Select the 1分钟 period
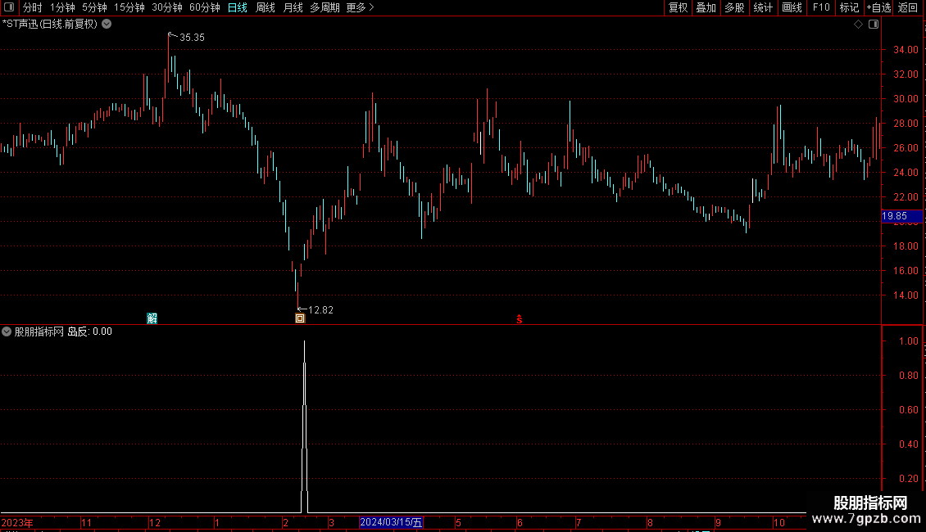 coord(62,7)
